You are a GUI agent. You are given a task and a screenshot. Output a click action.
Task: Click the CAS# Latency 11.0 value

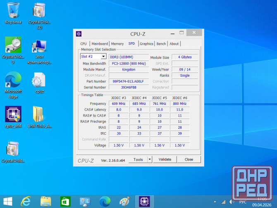click(180, 109)
